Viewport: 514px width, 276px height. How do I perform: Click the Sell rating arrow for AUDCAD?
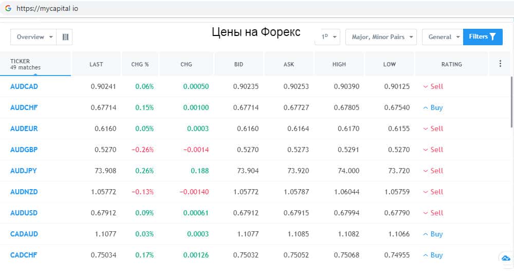pyautogui.click(x=425, y=87)
